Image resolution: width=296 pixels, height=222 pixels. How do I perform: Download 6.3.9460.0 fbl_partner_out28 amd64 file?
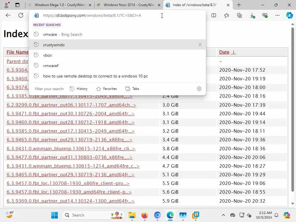(x=71, y=122)
